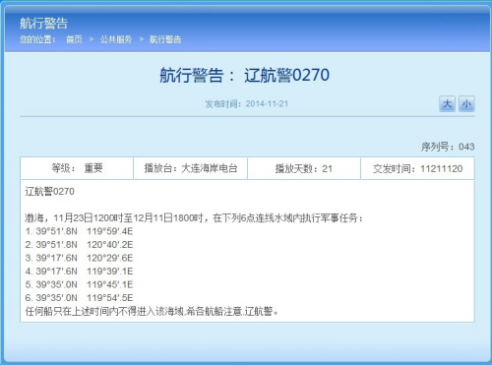Click the 您的位置 breadcrumb label
This screenshot has width=492, height=365.
coord(37,39)
